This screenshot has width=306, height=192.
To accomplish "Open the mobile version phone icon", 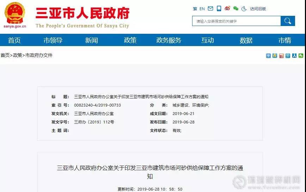I will tap(219, 9).
